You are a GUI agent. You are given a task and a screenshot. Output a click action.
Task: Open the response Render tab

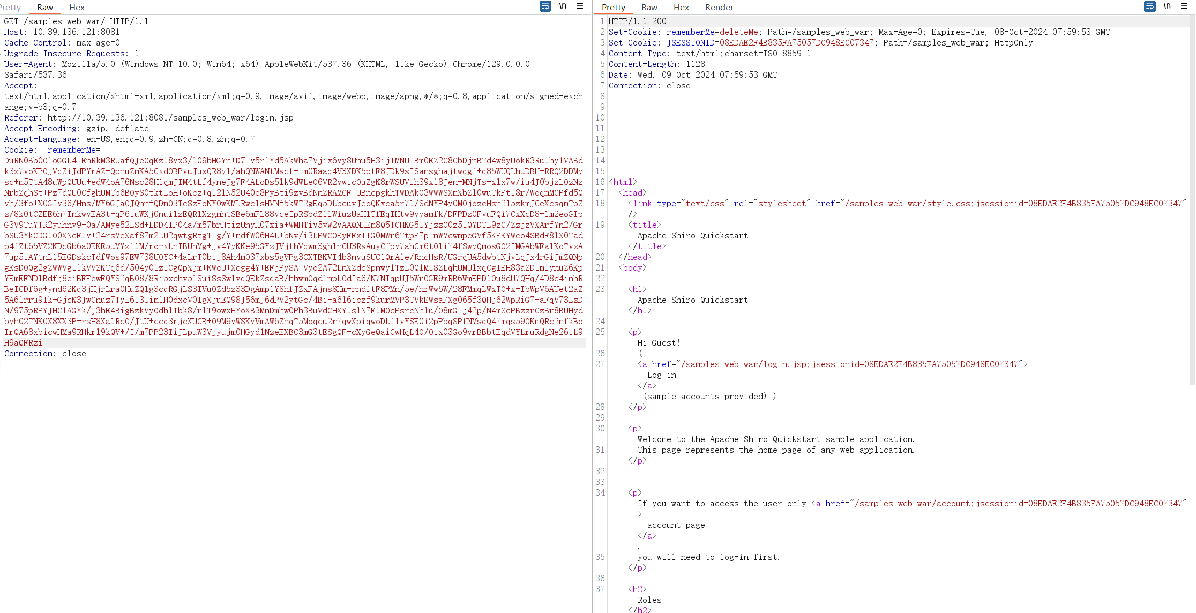point(719,7)
